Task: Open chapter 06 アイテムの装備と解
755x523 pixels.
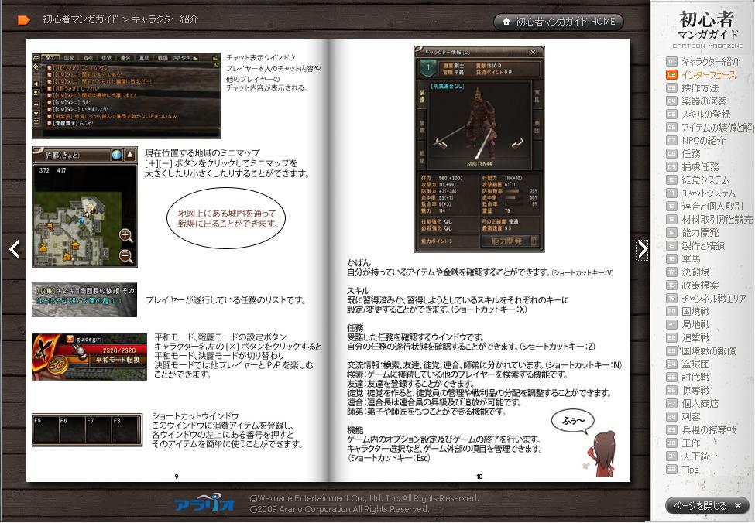Action: [x=709, y=128]
